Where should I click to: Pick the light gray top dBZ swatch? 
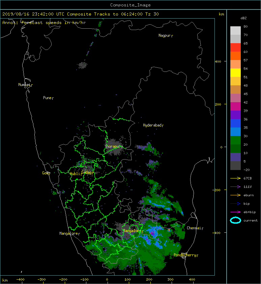[235, 30]
